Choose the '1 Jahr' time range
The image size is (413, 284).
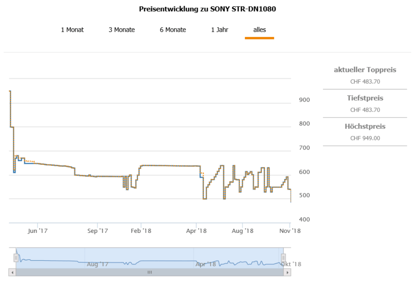pos(219,30)
